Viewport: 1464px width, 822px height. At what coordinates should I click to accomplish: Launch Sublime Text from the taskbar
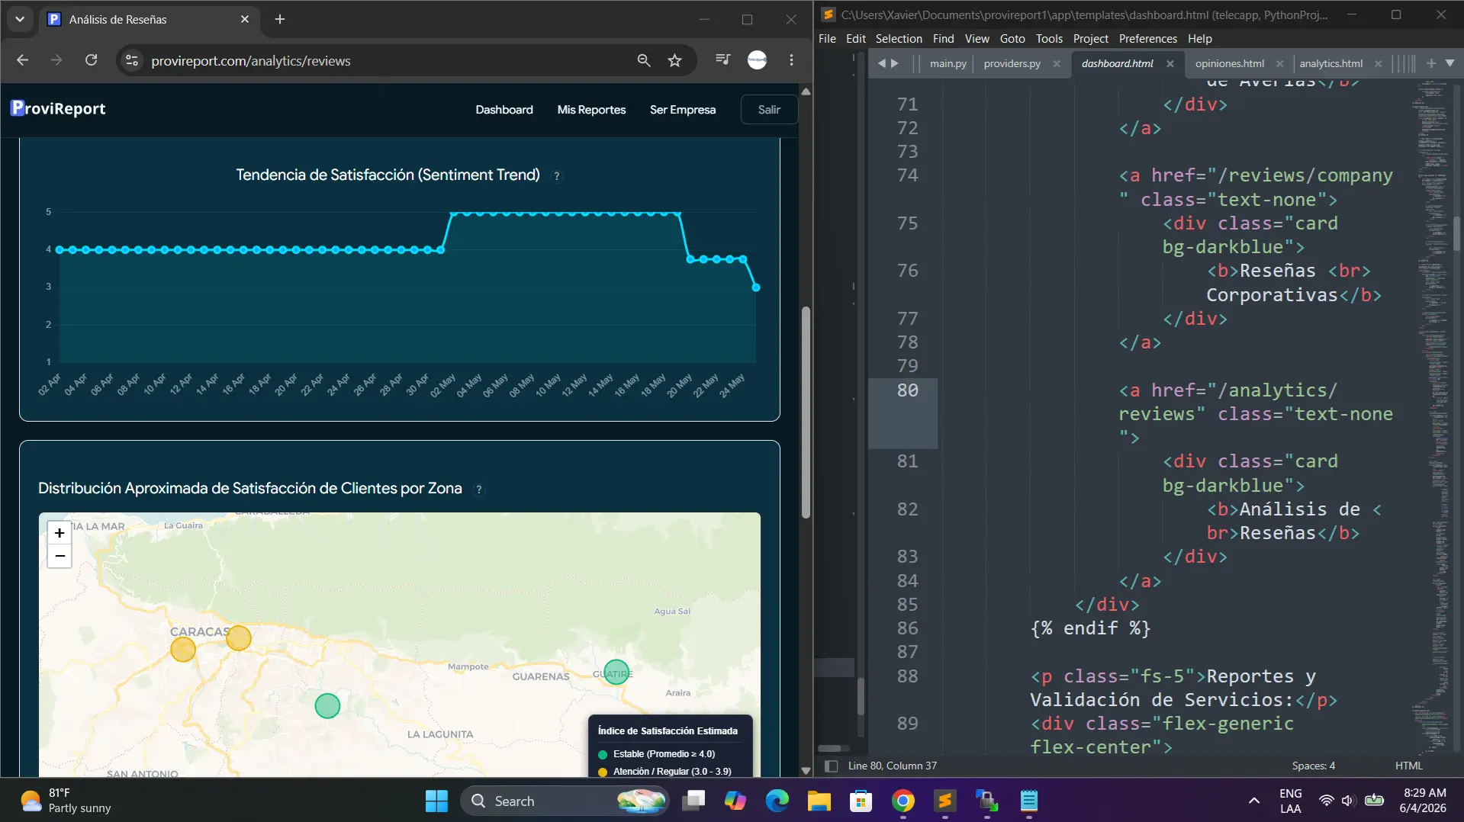coord(944,801)
